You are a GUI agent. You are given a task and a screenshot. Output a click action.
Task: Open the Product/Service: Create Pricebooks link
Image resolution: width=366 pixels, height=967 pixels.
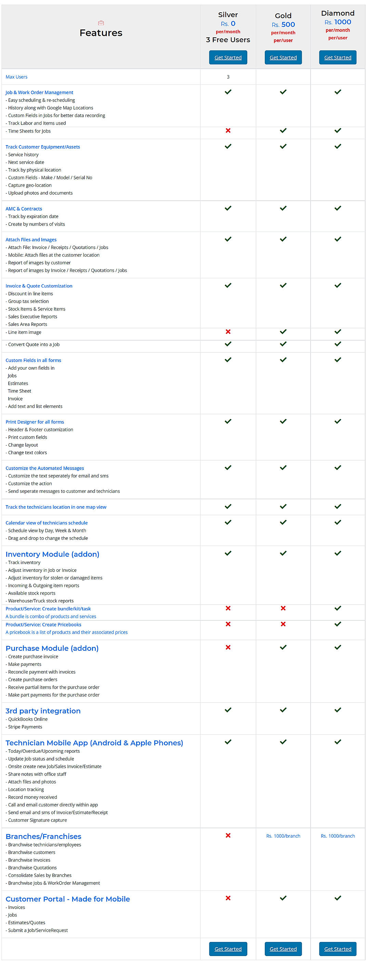[43, 624]
